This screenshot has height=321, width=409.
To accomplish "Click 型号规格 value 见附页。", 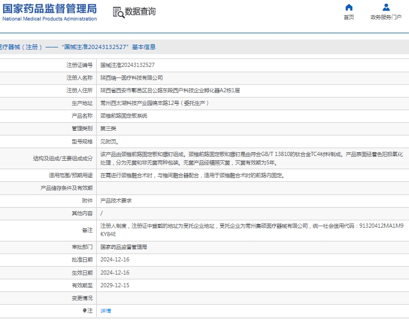I will [x=110, y=141].
